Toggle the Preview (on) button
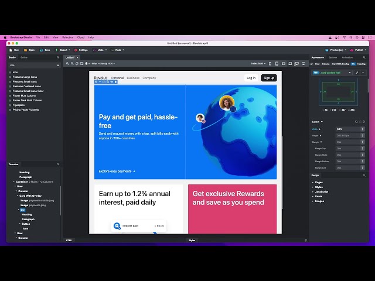This screenshot has width=375, height=281. point(335,50)
